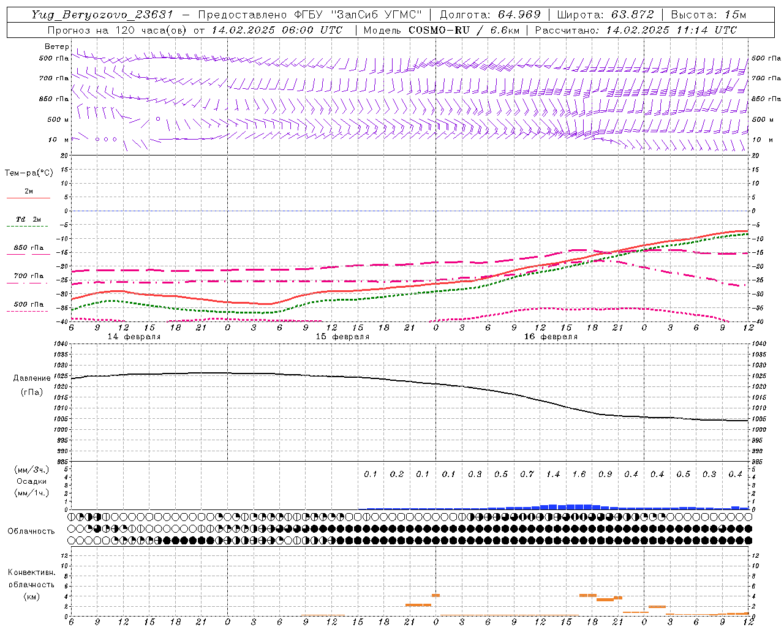Click the Ветер wind panel label
Screen dimensions: 784x627
tap(56, 47)
